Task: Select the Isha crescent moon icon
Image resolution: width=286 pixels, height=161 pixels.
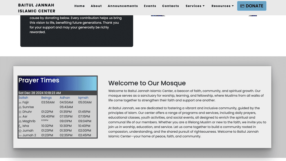Action: pyautogui.click(x=20, y=126)
